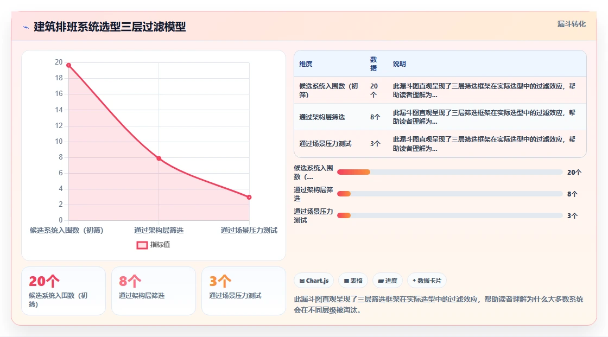Image resolution: width=608 pixels, height=337 pixels.
Task: Click the 说明 text in 通过架构层筛选 row
Action: point(484,117)
